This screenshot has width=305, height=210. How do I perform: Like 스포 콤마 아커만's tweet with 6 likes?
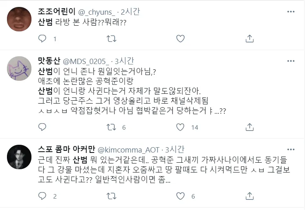pyautogui.click(x=180, y=196)
